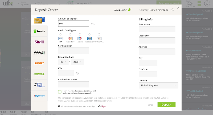Screen dimensions: 213x115
Task: Click Fund Your Account button
Action: coord(169,3)
